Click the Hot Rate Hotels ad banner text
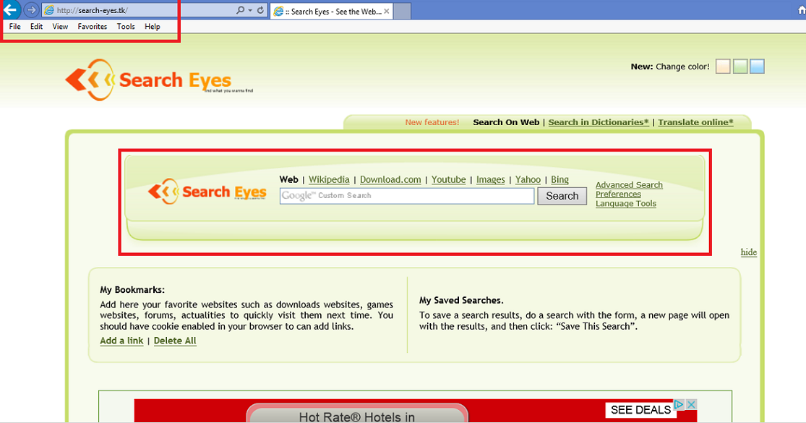The height and width of the screenshot is (423, 806). pos(357,416)
